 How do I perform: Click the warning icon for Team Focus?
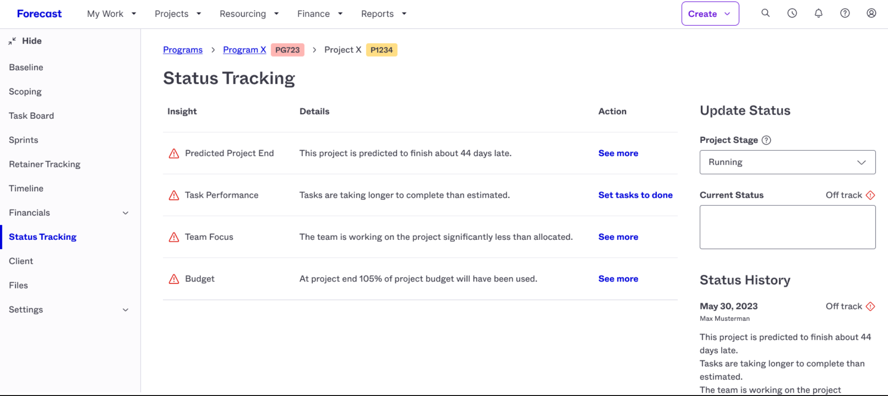(174, 237)
